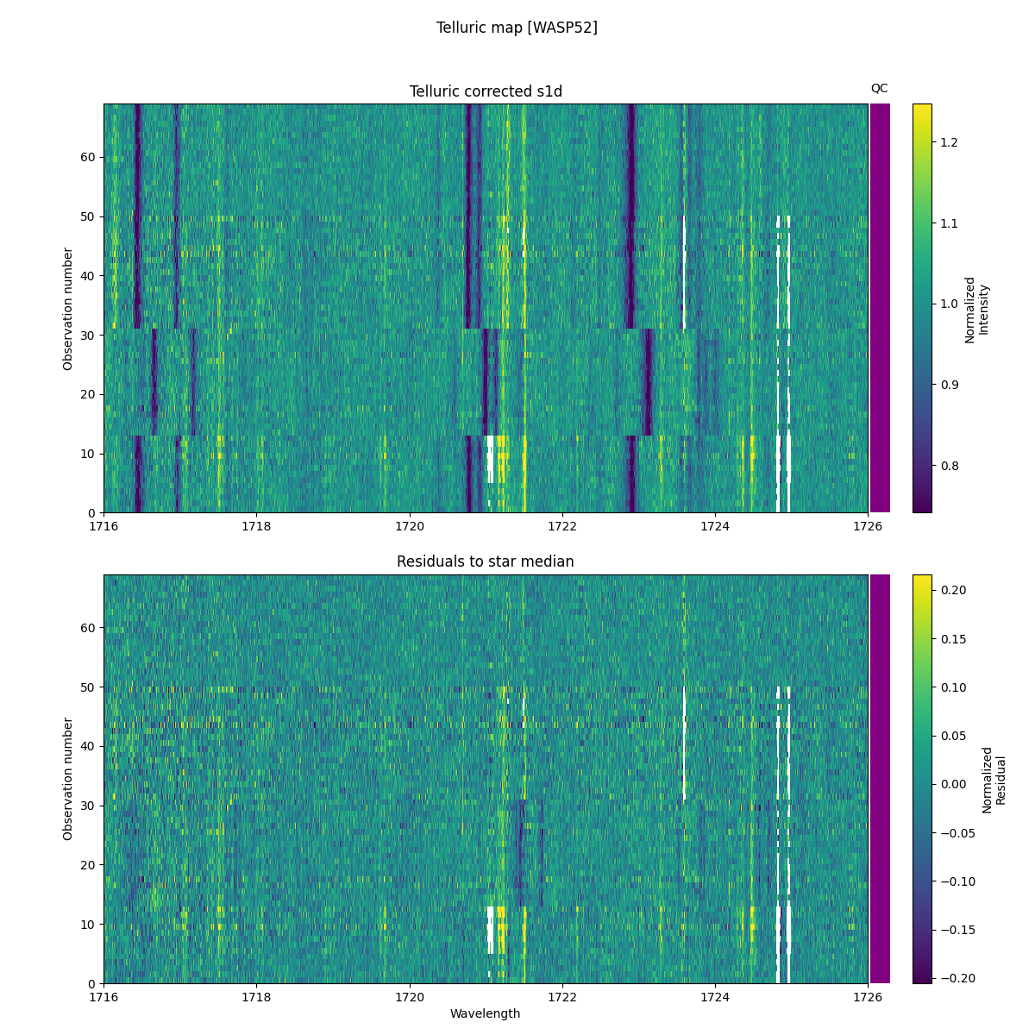Click the 10 y-tick label of top plot
This screenshot has width=1035, height=1035.
coord(89,454)
